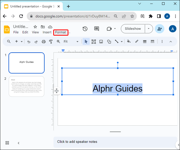The height and width of the screenshot is (150, 180).
Task: Open the Border dash options
Action: (x=152, y=42)
